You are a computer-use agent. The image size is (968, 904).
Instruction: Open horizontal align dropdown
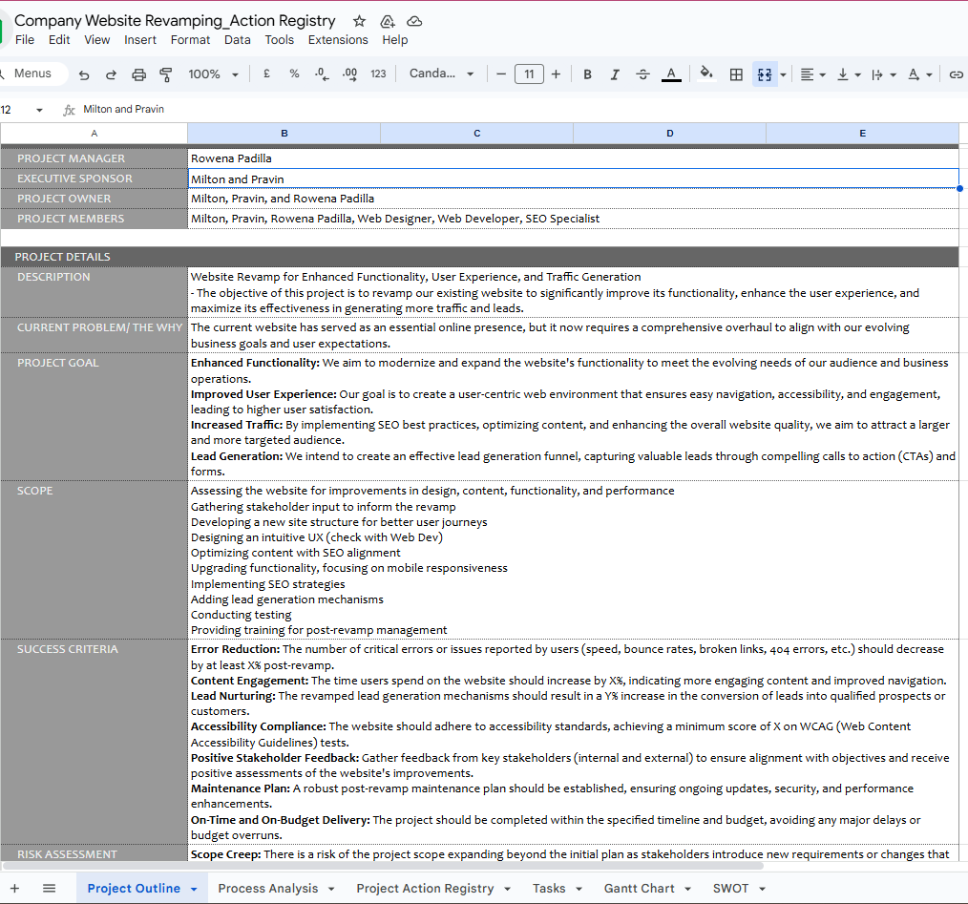pos(812,74)
